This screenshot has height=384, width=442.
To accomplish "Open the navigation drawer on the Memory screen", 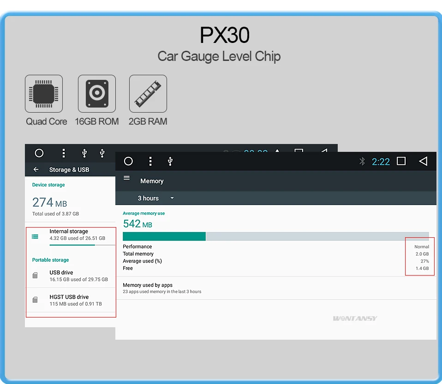I will point(126,178).
